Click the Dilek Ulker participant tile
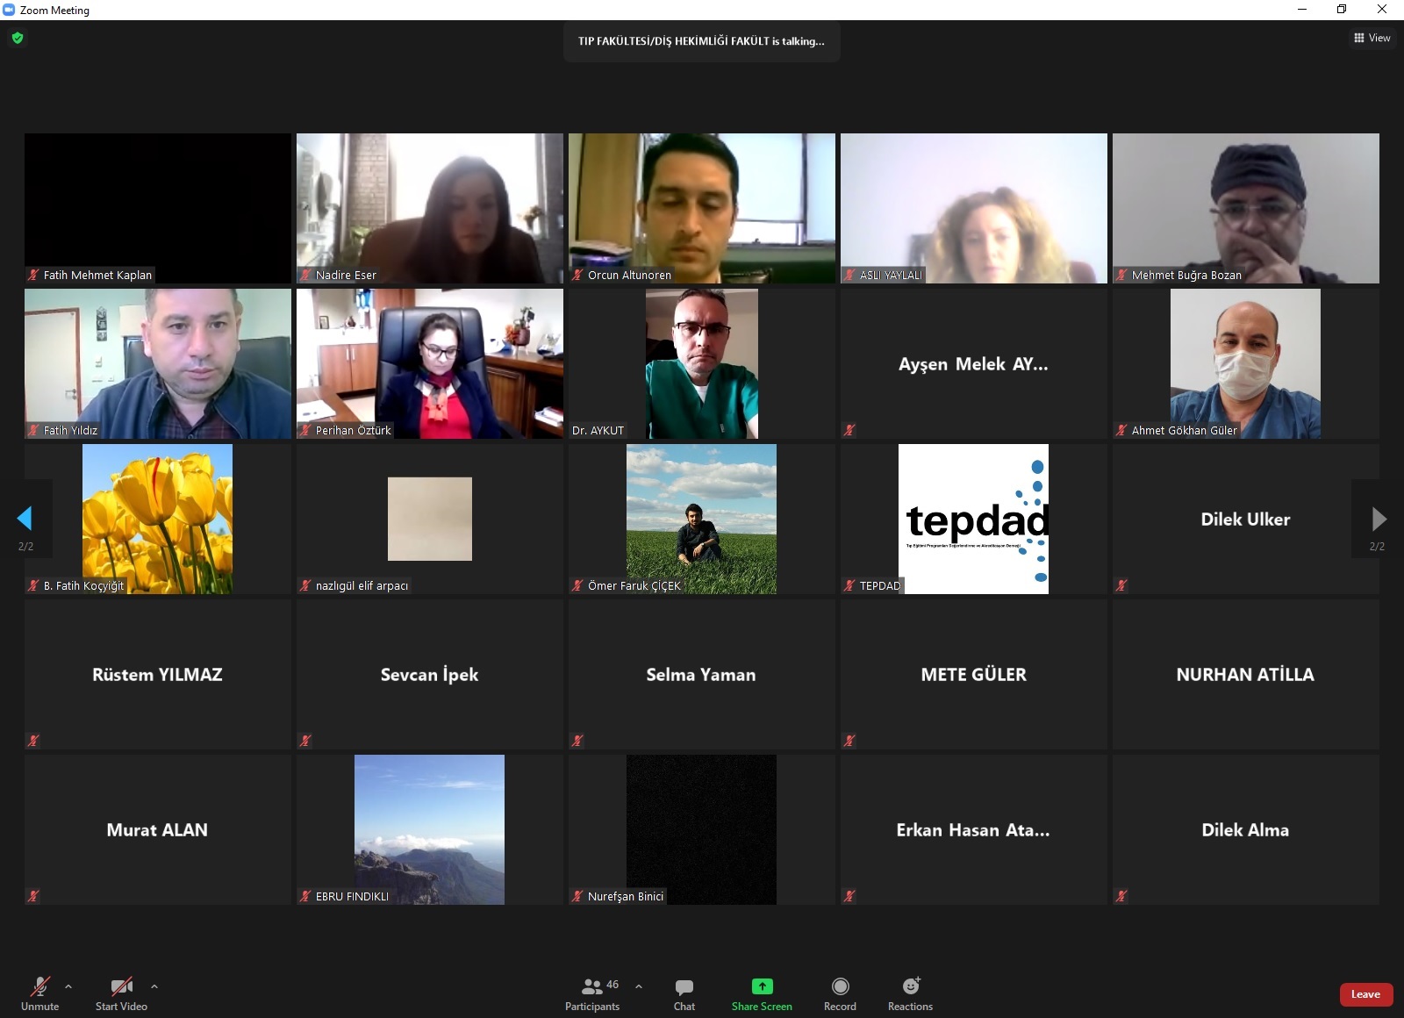 click(1245, 519)
